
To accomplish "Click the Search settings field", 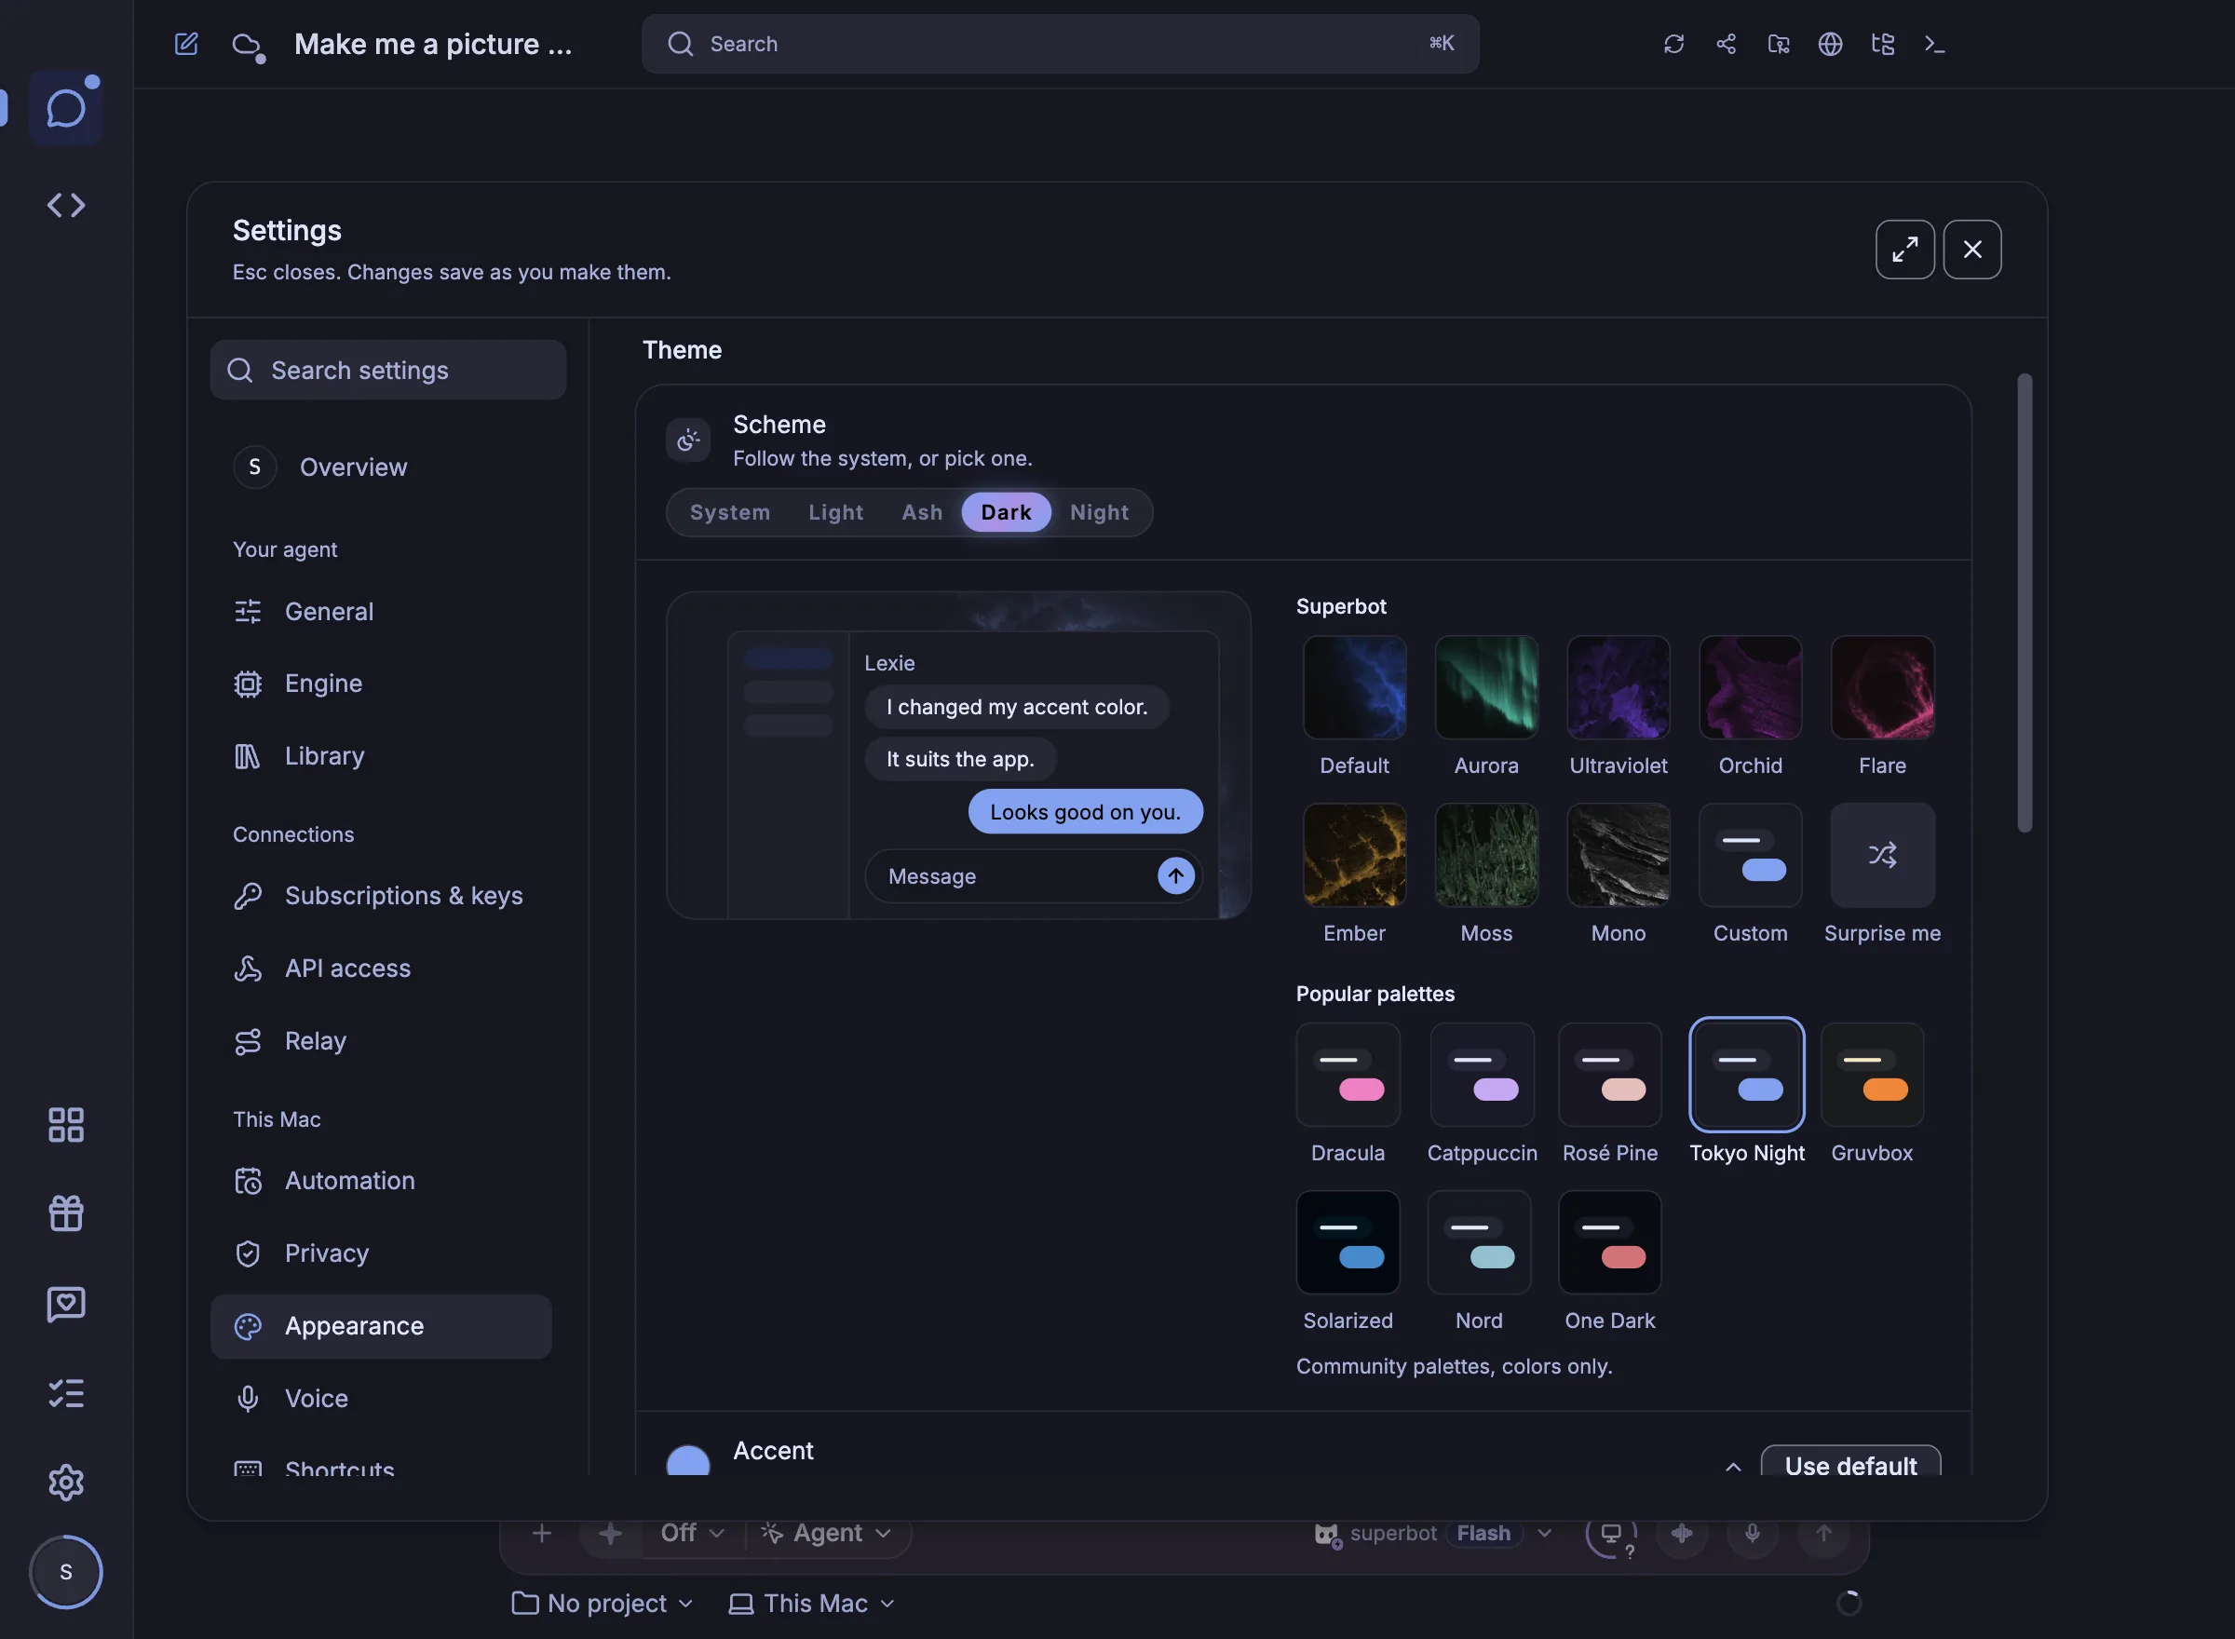I will [388, 370].
